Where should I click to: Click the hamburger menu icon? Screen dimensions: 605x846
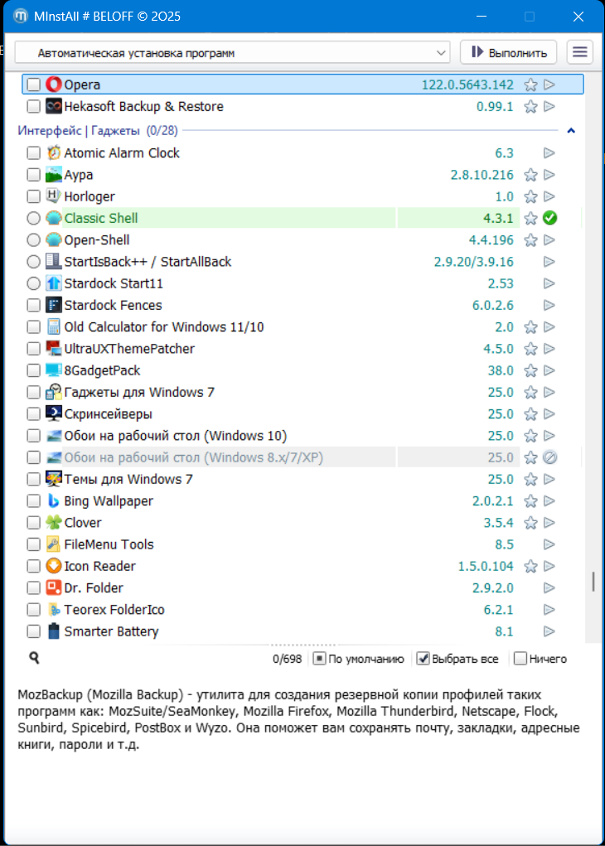(x=580, y=52)
